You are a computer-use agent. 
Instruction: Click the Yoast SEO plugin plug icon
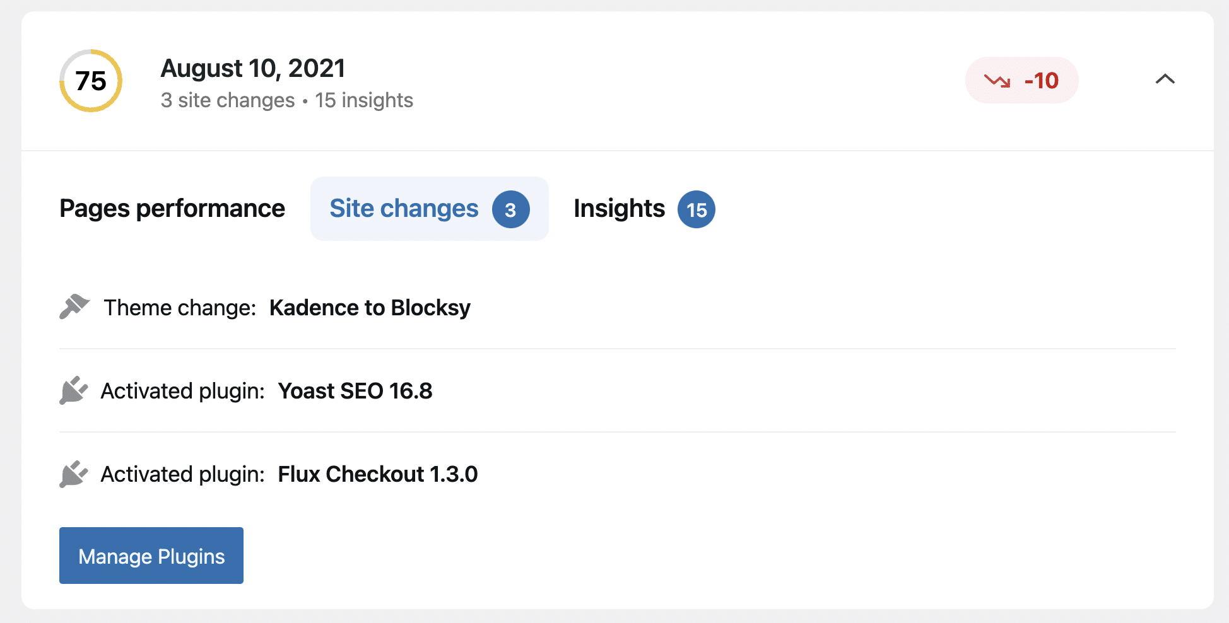(74, 390)
